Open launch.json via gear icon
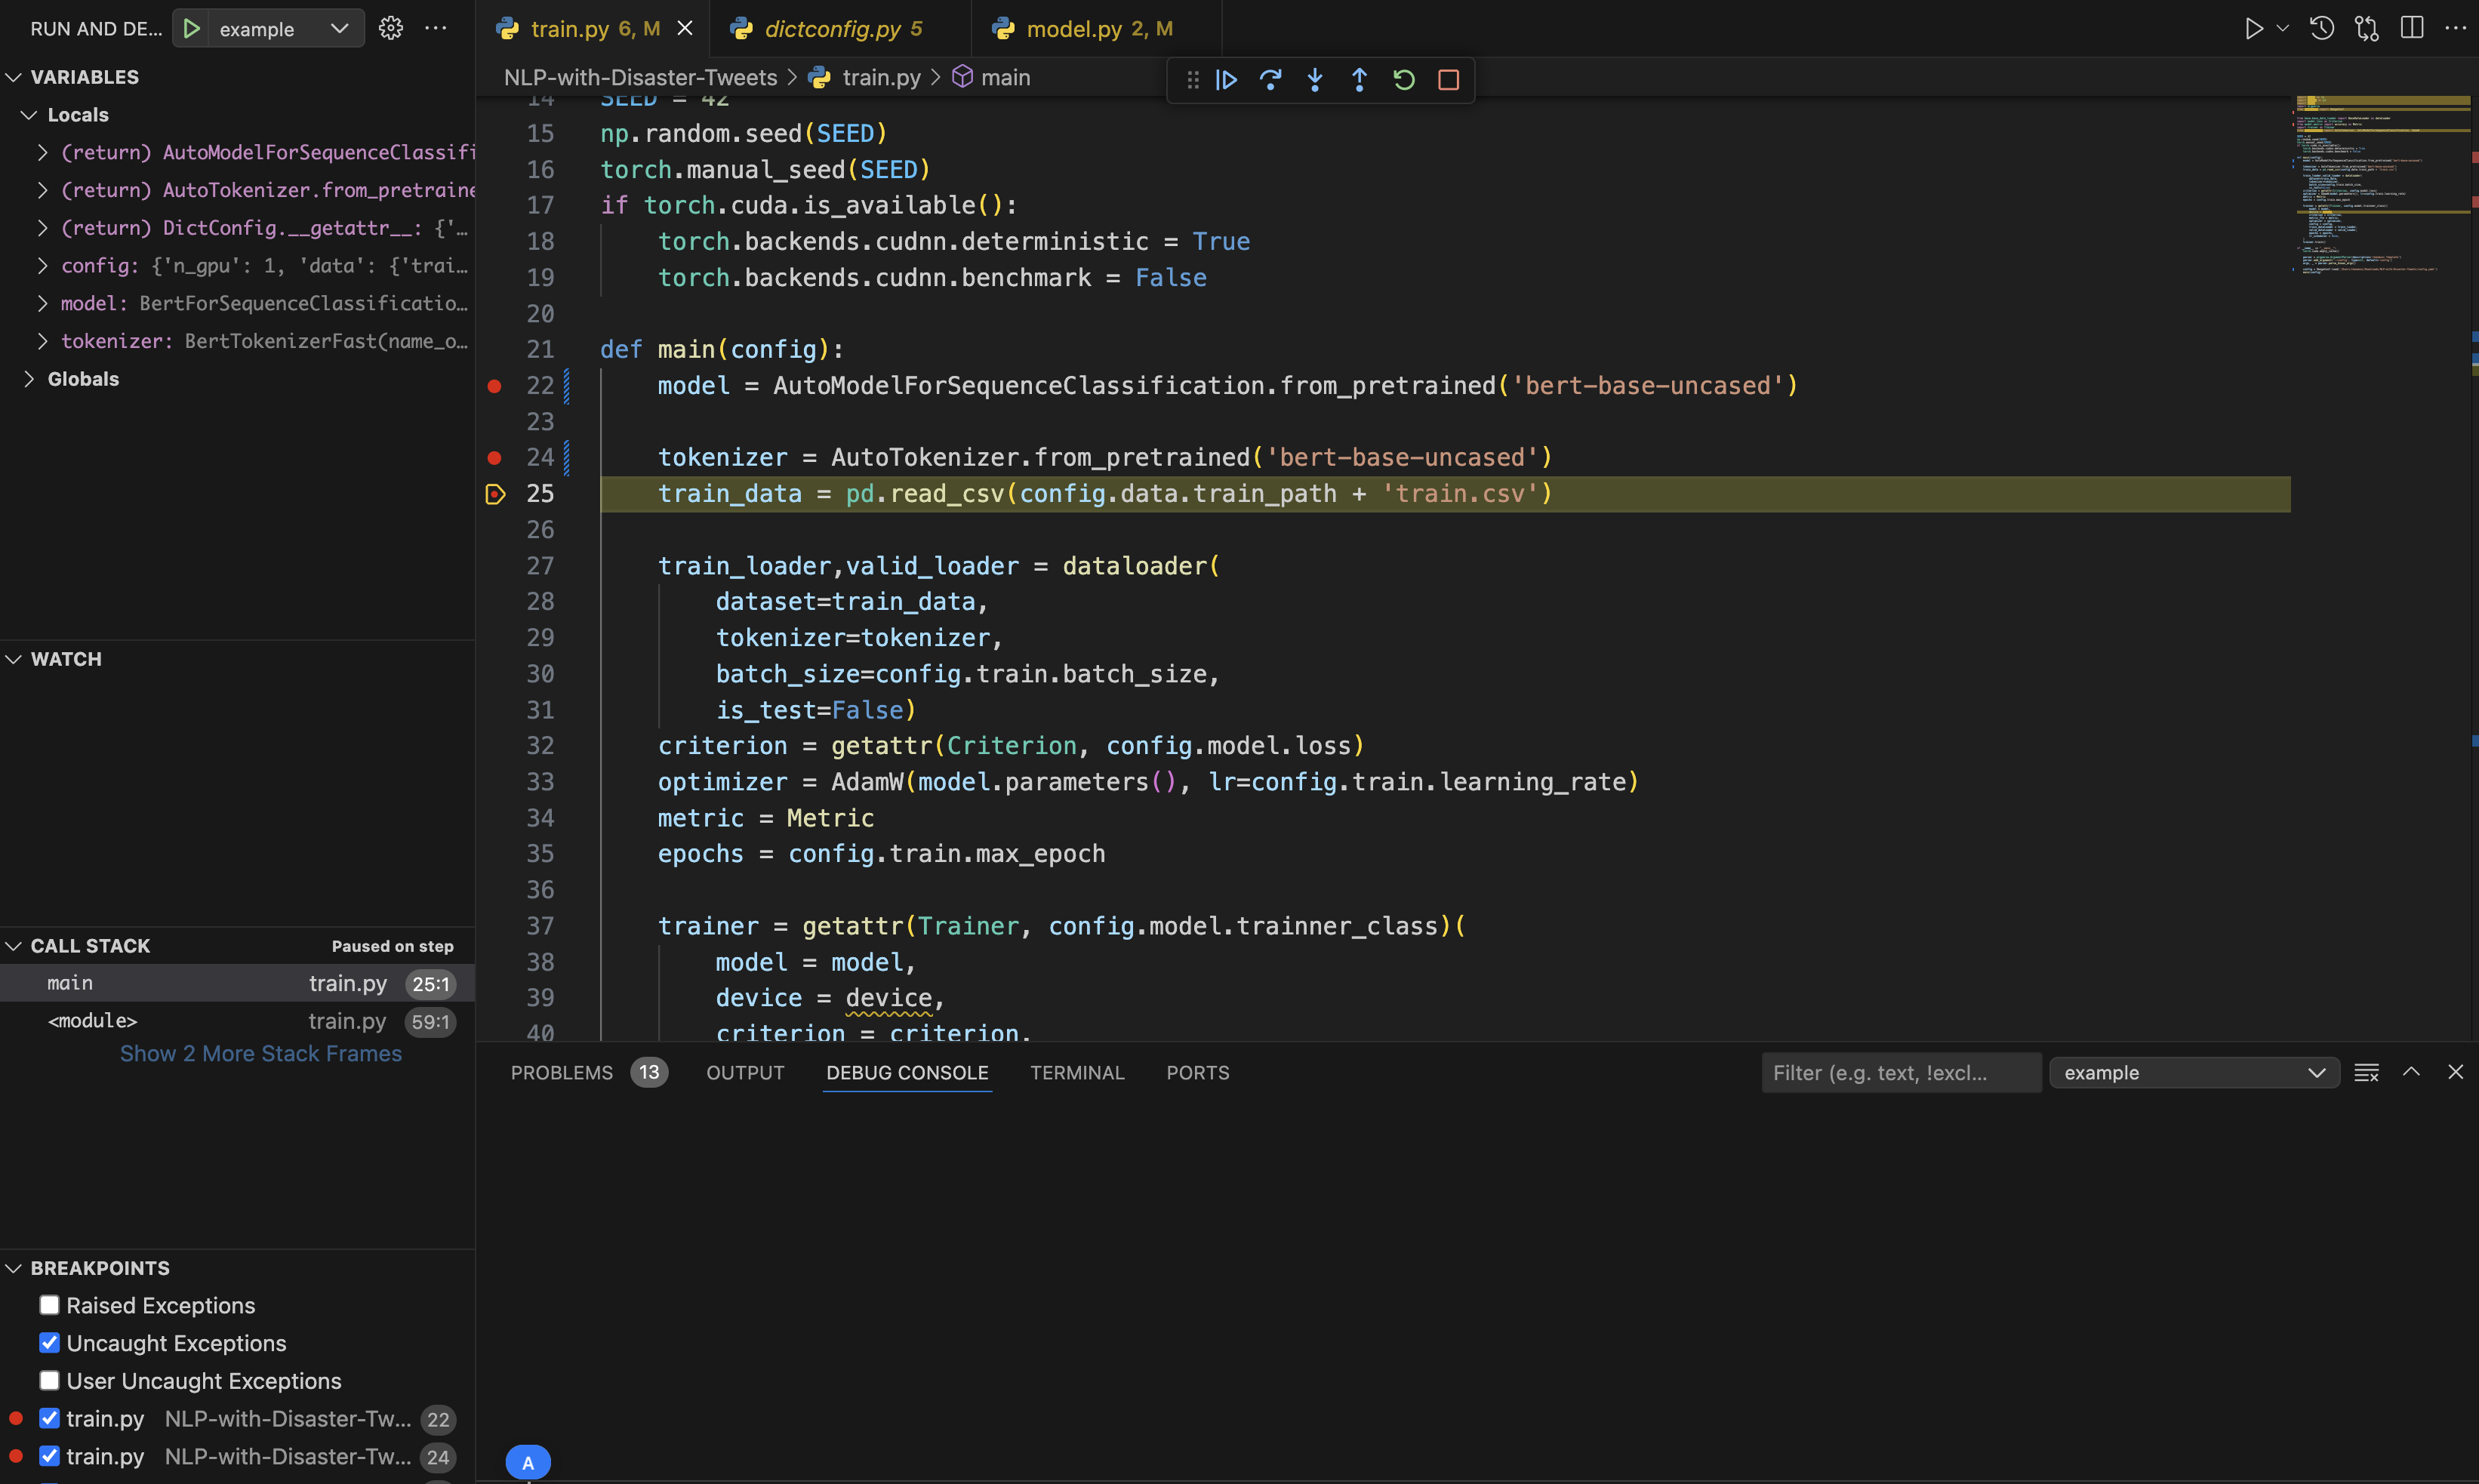2479x1484 pixels. click(391, 28)
